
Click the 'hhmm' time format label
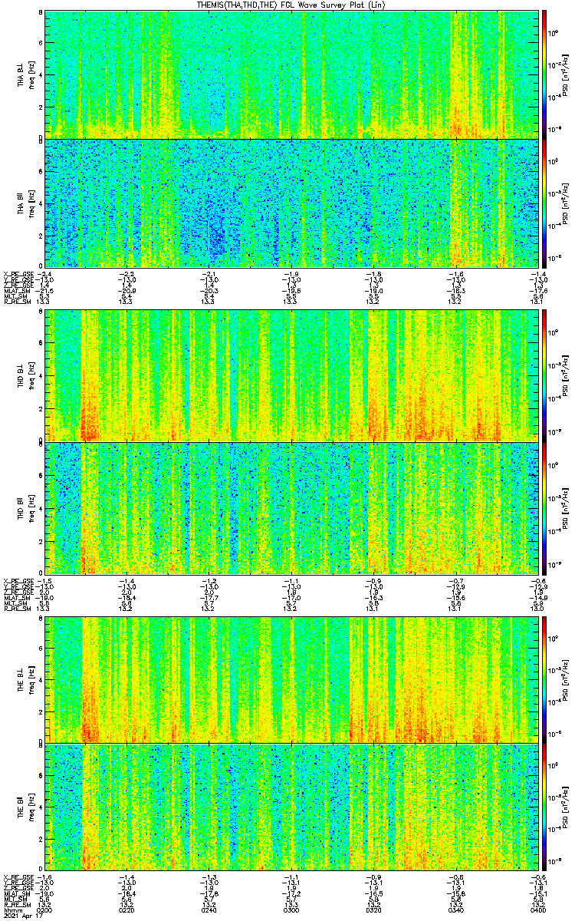(x=12, y=910)
